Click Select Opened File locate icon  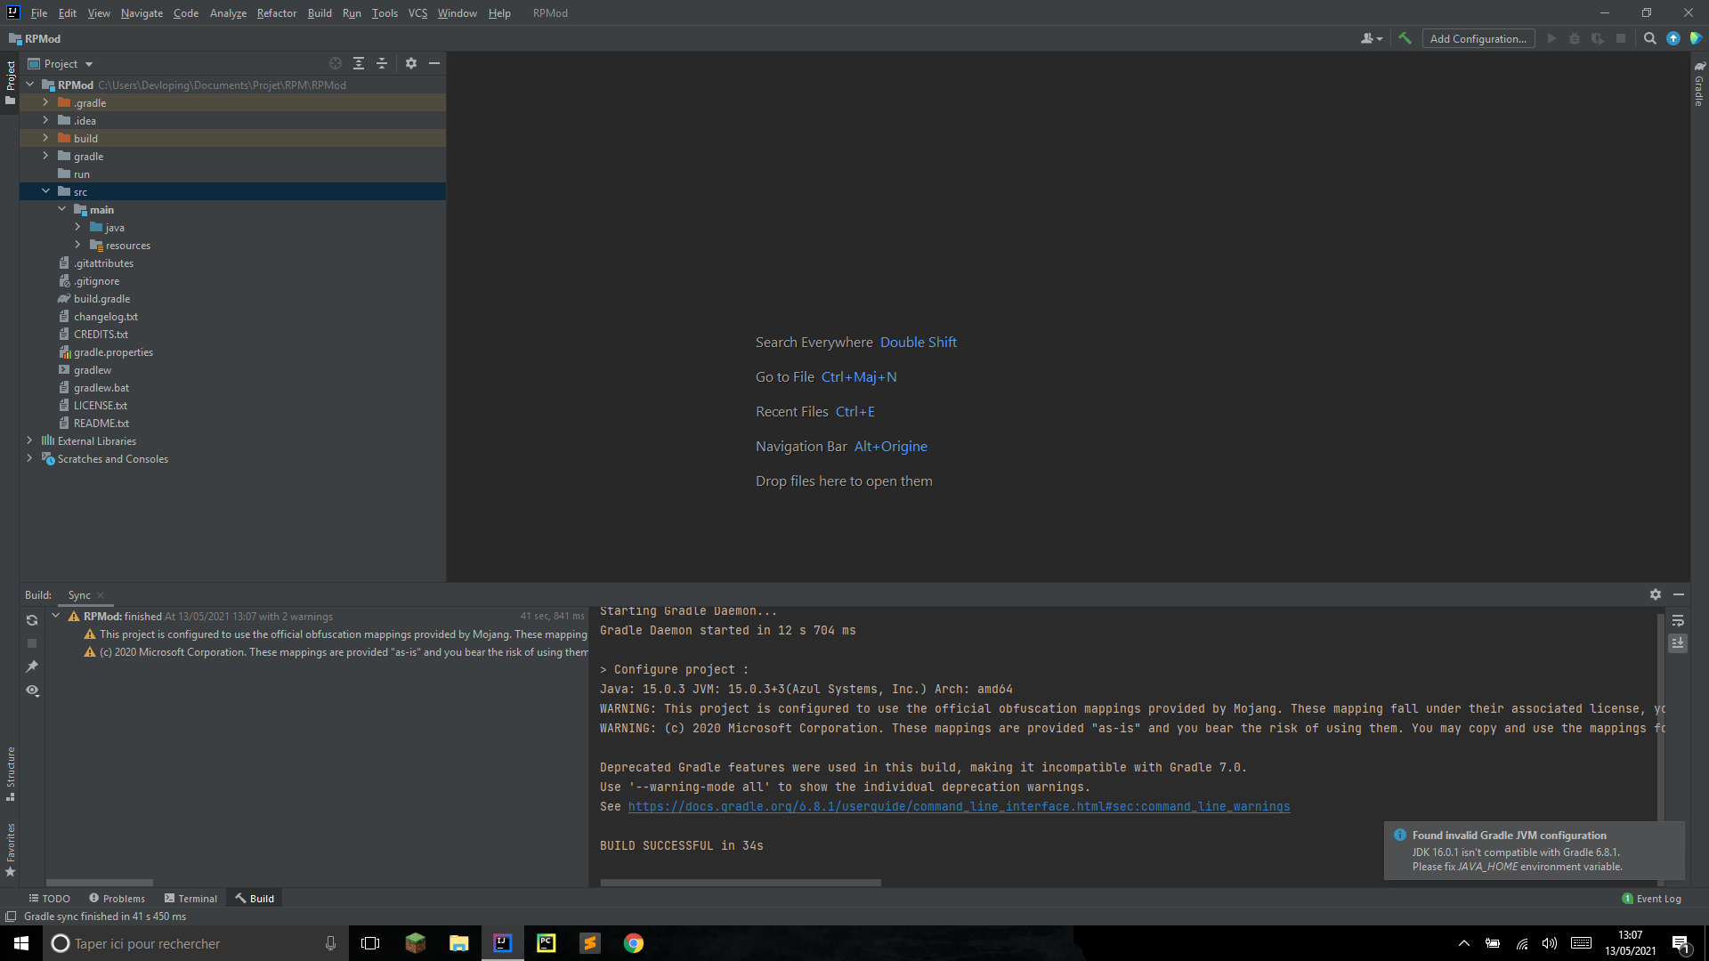(x=336, y=63)
